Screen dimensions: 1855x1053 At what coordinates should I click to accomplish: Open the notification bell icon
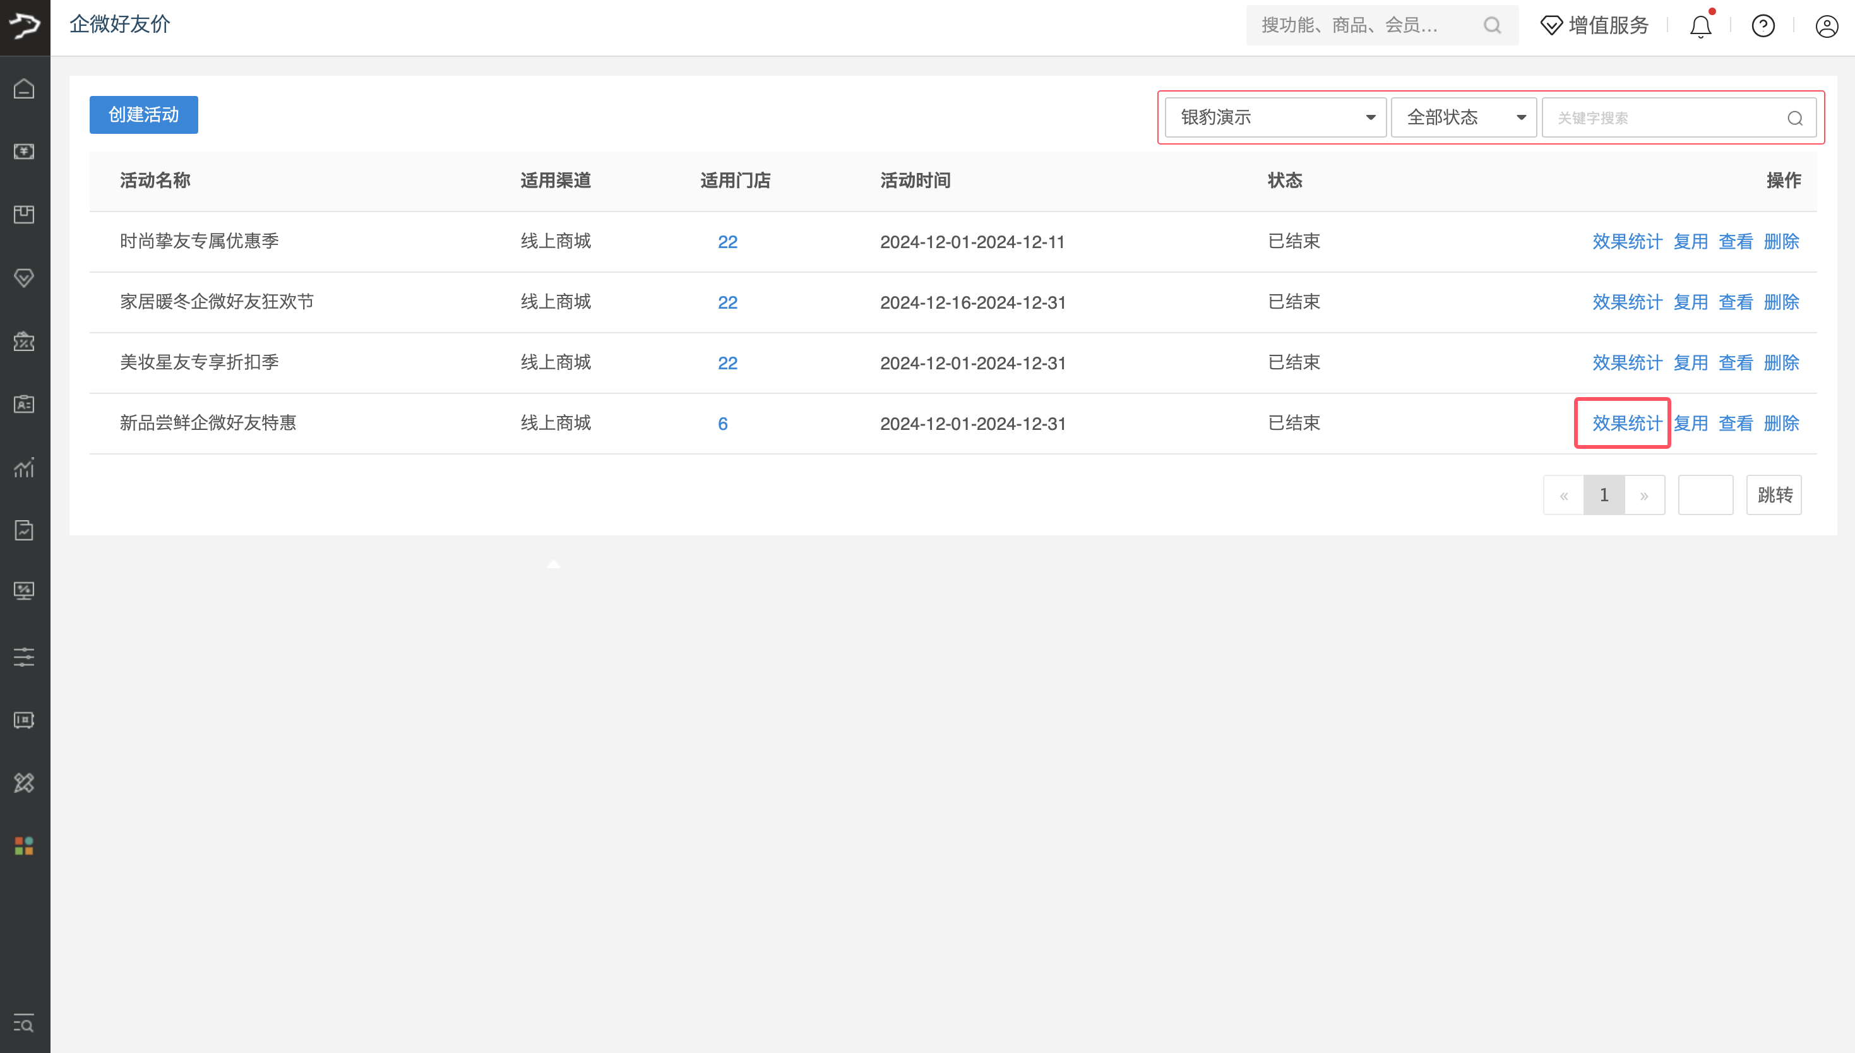(1700, 27)
